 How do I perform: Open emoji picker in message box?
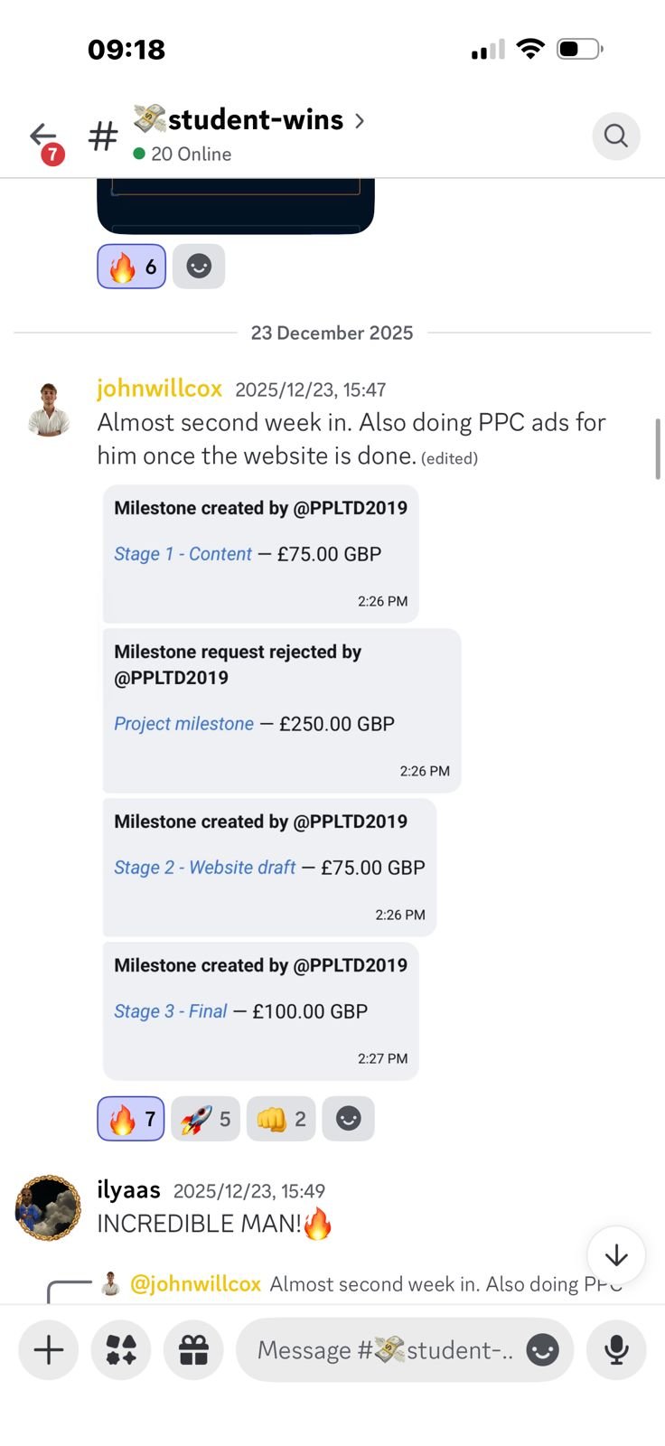coord(542,1350)
